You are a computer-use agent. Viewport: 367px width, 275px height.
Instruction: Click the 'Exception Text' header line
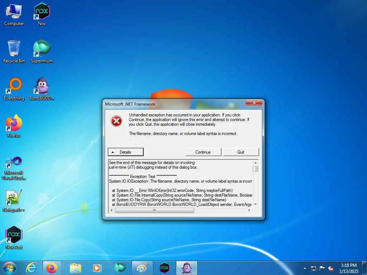point(143,177)
